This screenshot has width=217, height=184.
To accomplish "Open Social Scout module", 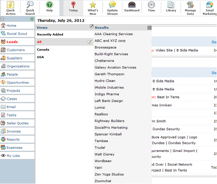I will tap(17, 34).
